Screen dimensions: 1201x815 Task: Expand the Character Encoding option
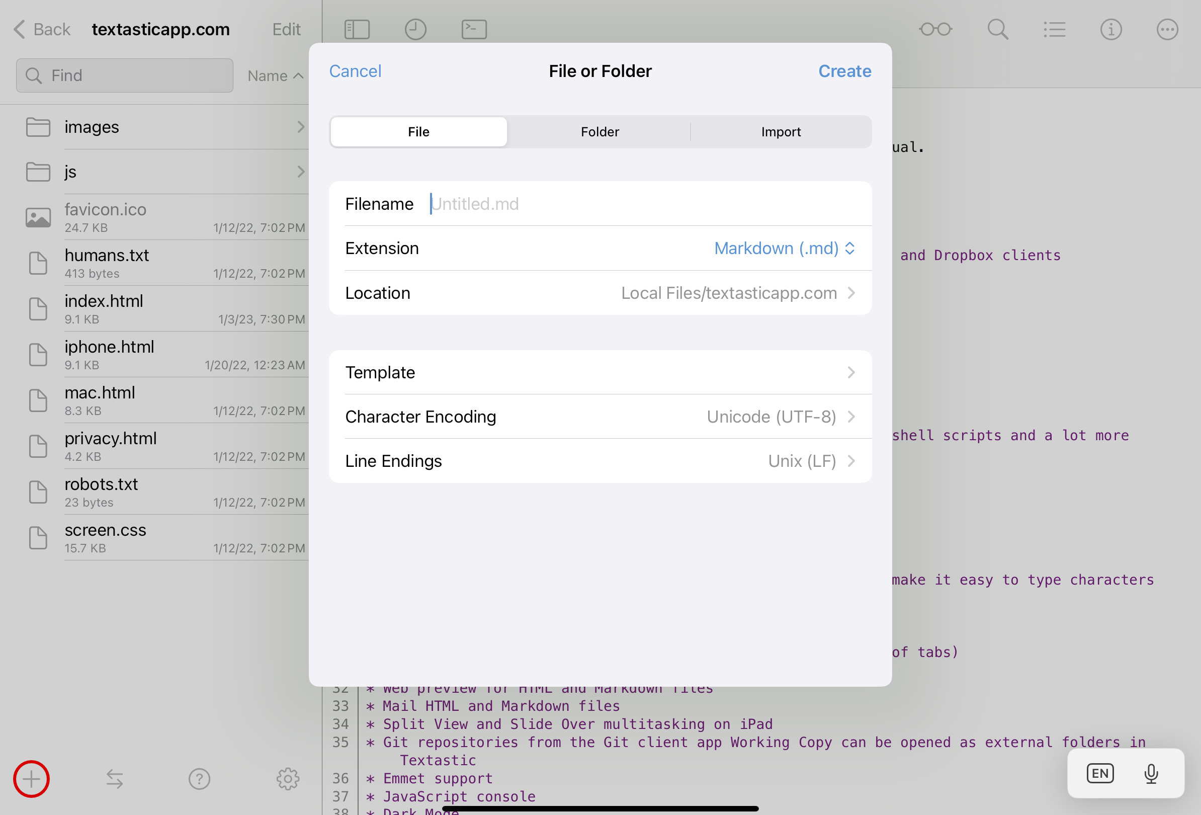click(599, 417)
